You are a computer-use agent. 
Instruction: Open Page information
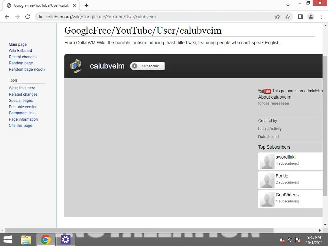(x=23, y=119)
